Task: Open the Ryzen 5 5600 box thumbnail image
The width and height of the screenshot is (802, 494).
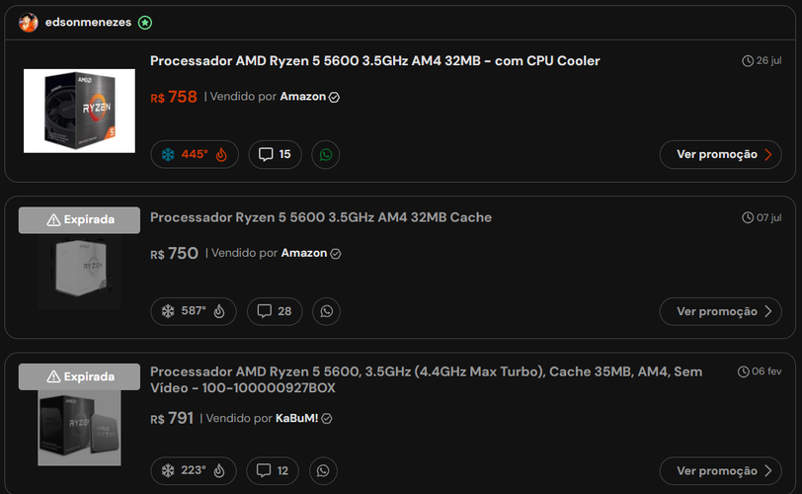Action: [x=79, y=111]
